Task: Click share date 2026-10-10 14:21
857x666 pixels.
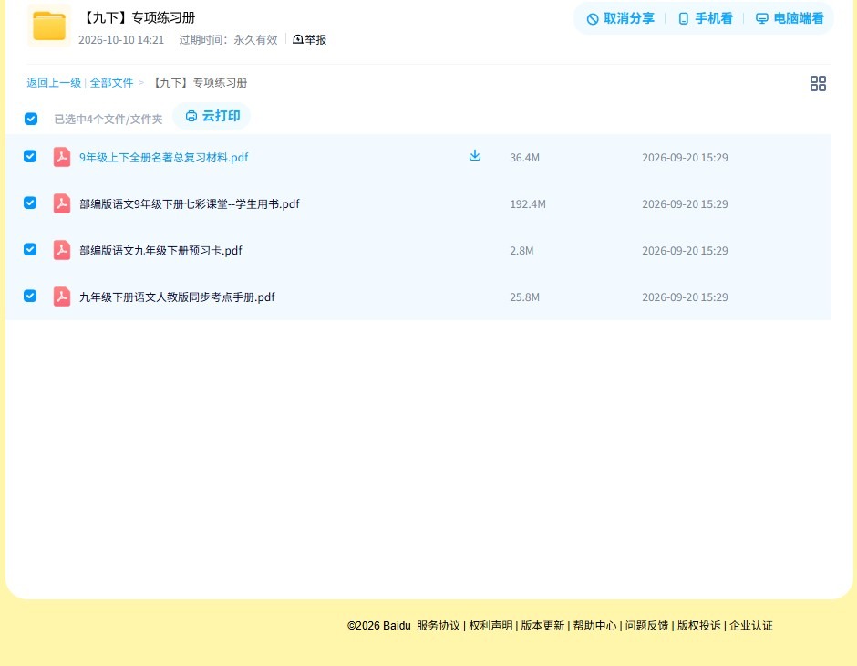Action: click(120, 40)
